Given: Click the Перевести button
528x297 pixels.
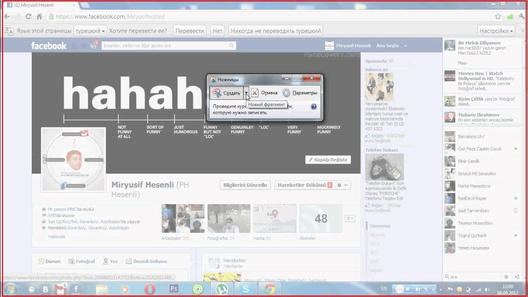Looking at the screenshot, I should click(190, 31).
